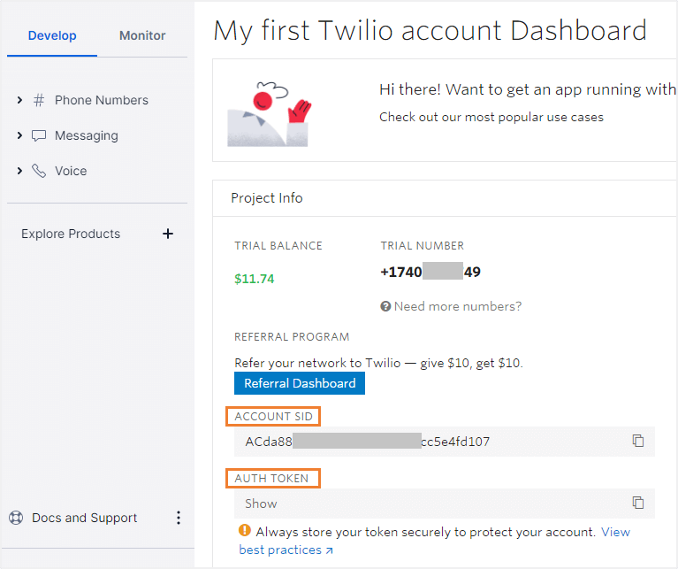This screenshot has width=678, height=569.
Task: Click the orange warning exclamation icon
Action: [245, 530]
